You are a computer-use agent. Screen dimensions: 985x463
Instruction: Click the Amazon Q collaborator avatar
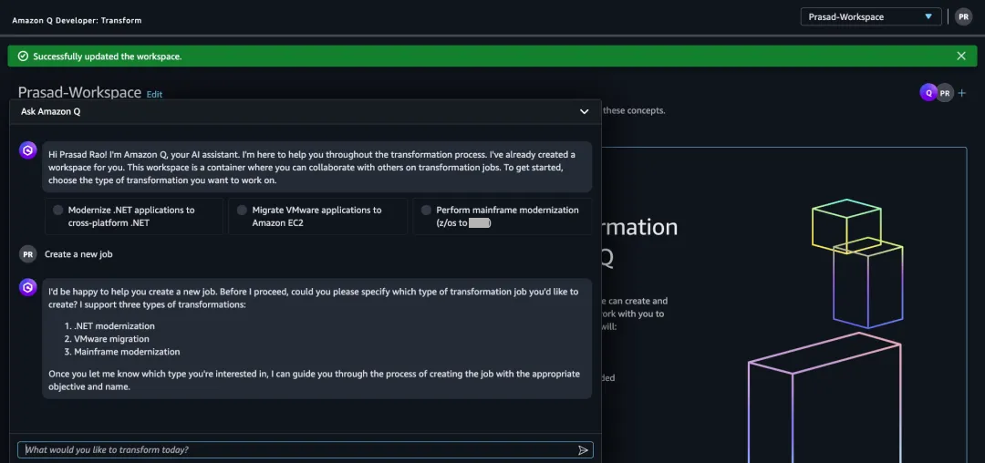928,93
